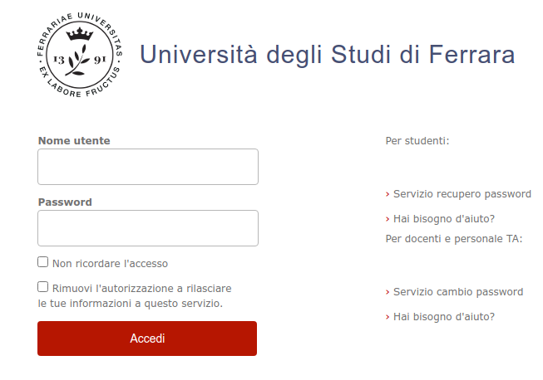Click the Università degli Studi di Ferrara heading
543x380 pixels.
point(327,55)
